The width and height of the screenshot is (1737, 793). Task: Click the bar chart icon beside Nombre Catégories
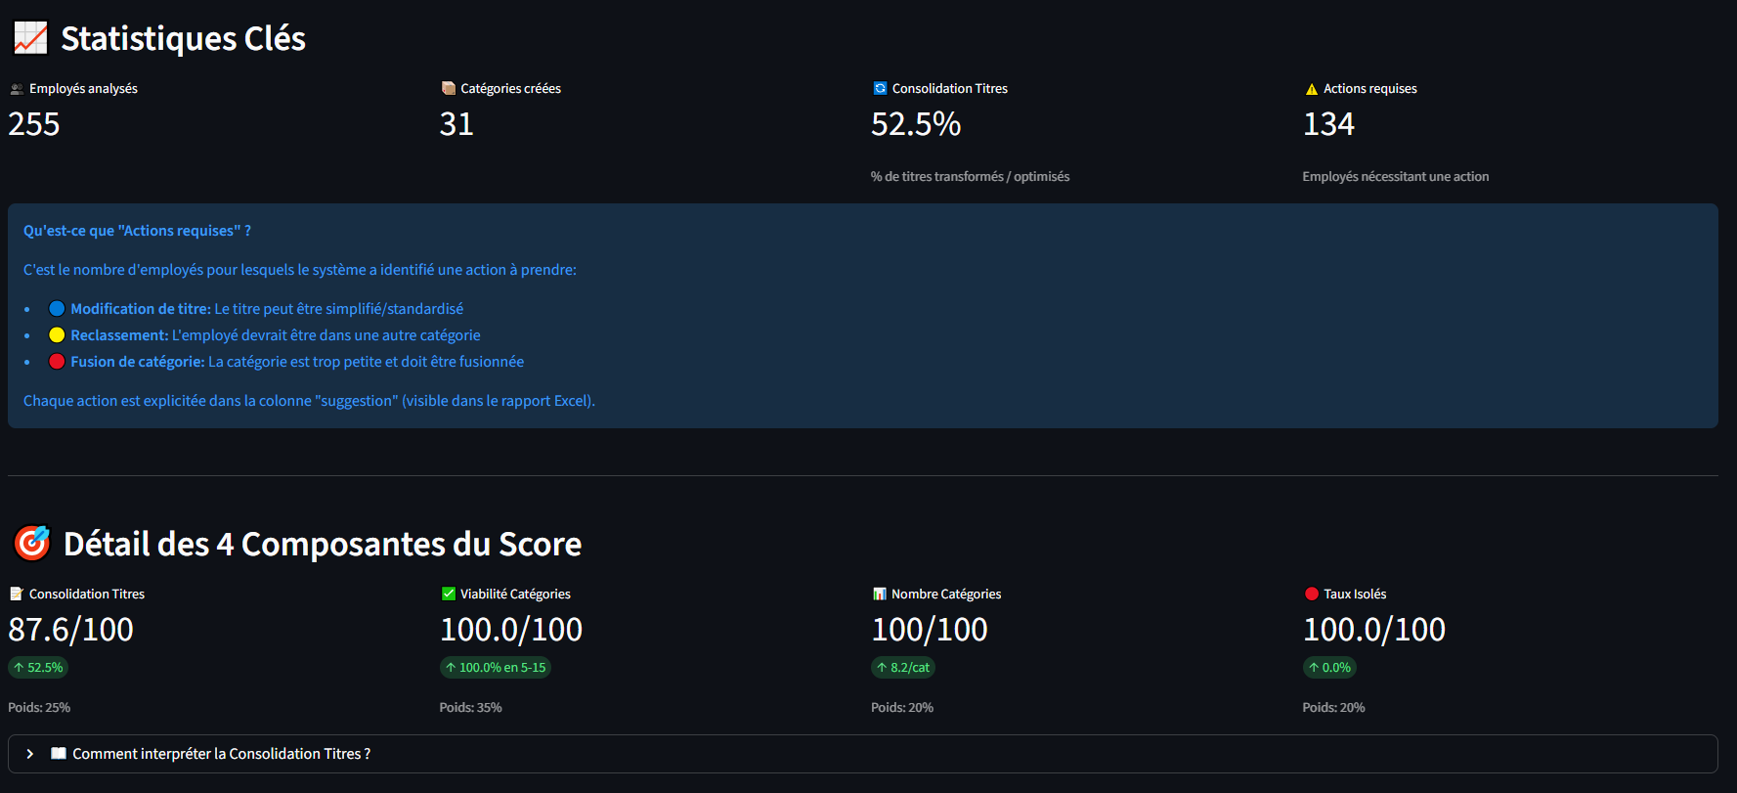880,594
